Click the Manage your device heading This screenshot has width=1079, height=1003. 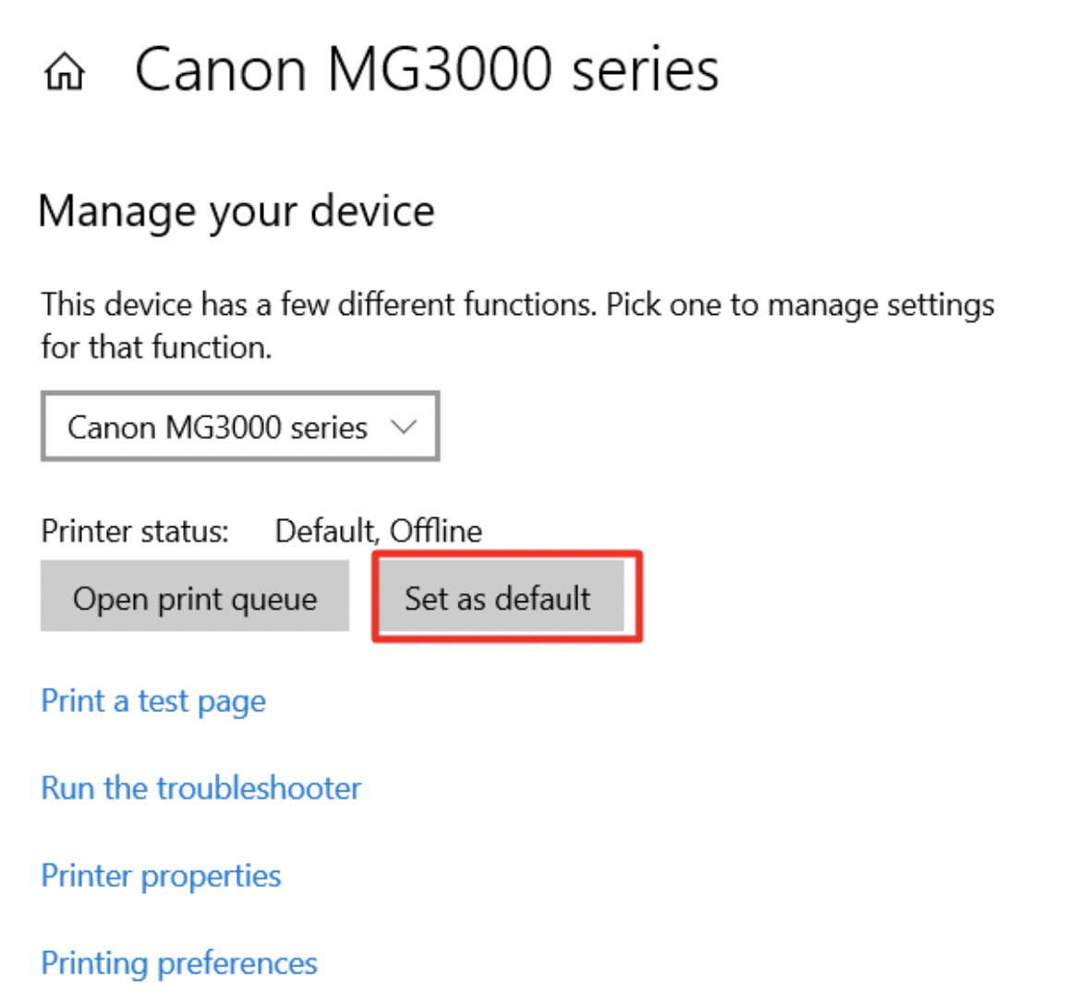pos(236,211)
